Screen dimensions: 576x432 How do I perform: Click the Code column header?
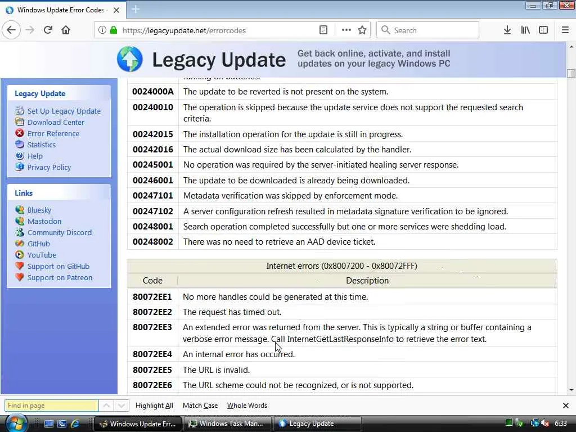[152, 281]
